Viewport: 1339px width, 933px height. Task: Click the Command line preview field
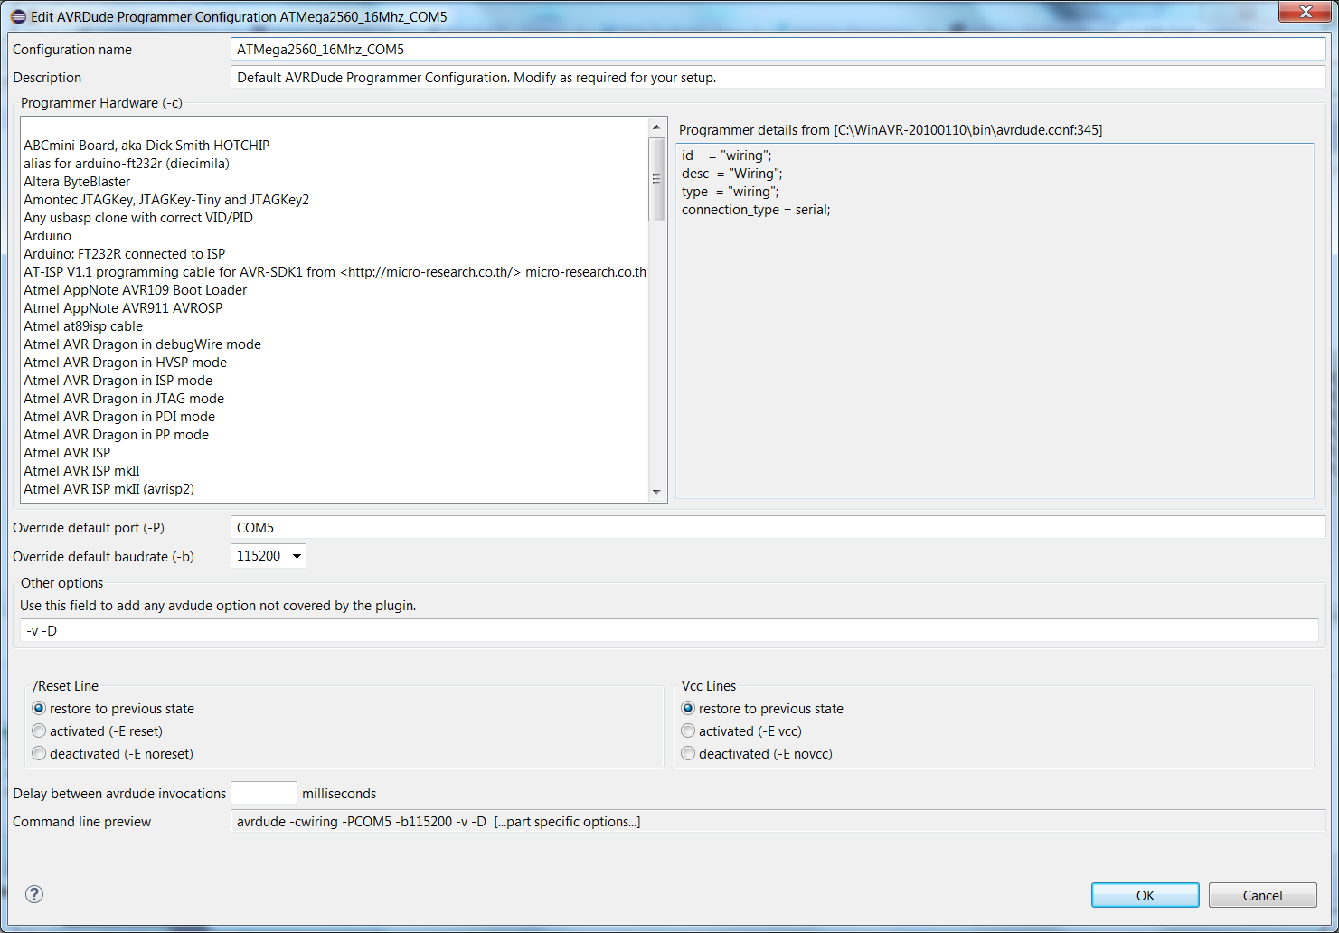click(778, 822)
